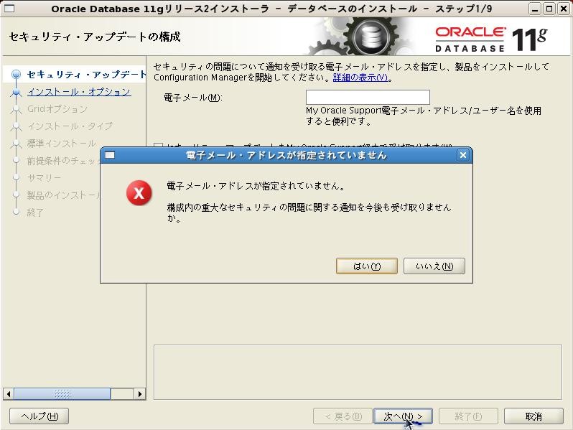Image resolution: width=573 pixels, height=430 pixels.
Task: Click ヘルプ(H) button
Action: (39, 416)
